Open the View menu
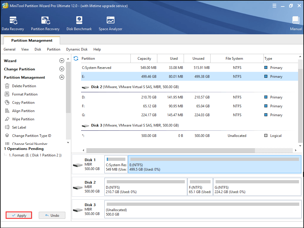Screen dimensions: 304x228 click(25, 49)
